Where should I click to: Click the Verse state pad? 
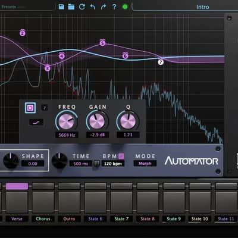pyautogui.click(x=17, y=202)
